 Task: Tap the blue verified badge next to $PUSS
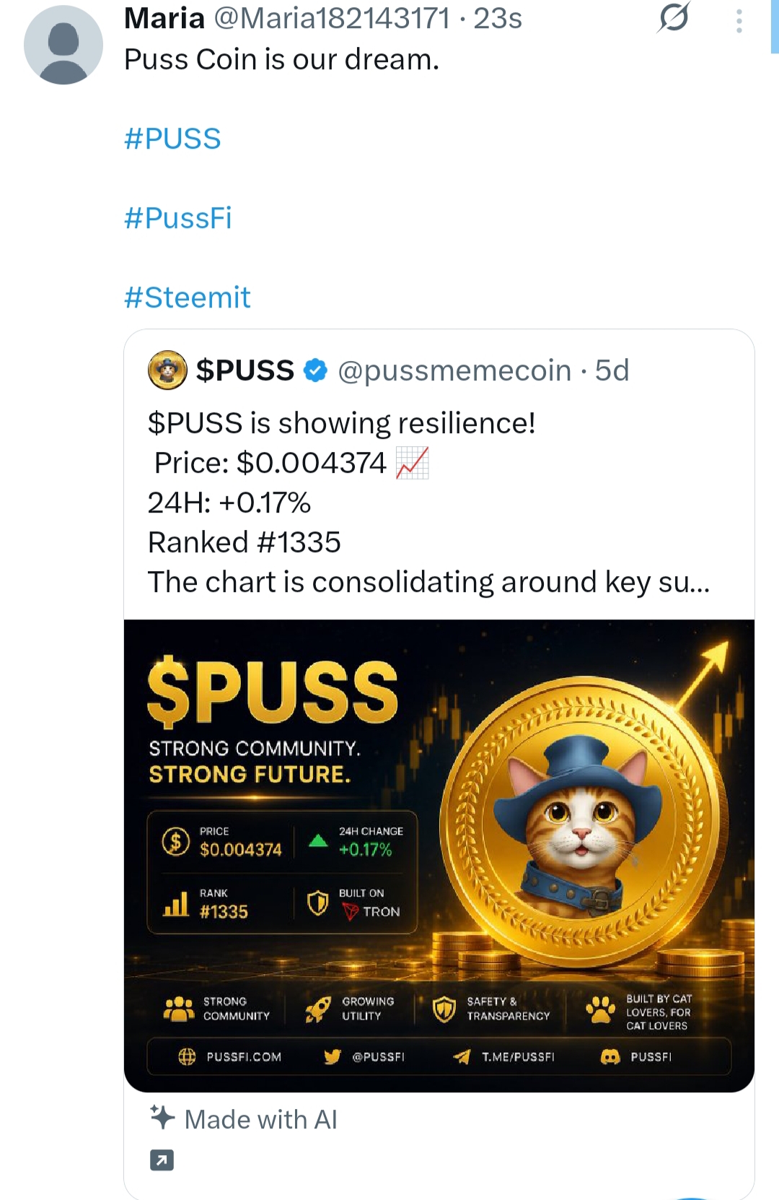click(x=315, y=370)
